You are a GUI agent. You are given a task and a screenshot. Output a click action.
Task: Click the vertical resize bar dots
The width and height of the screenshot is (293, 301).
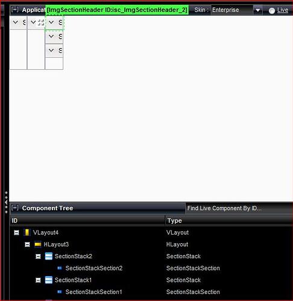(6, 202)
